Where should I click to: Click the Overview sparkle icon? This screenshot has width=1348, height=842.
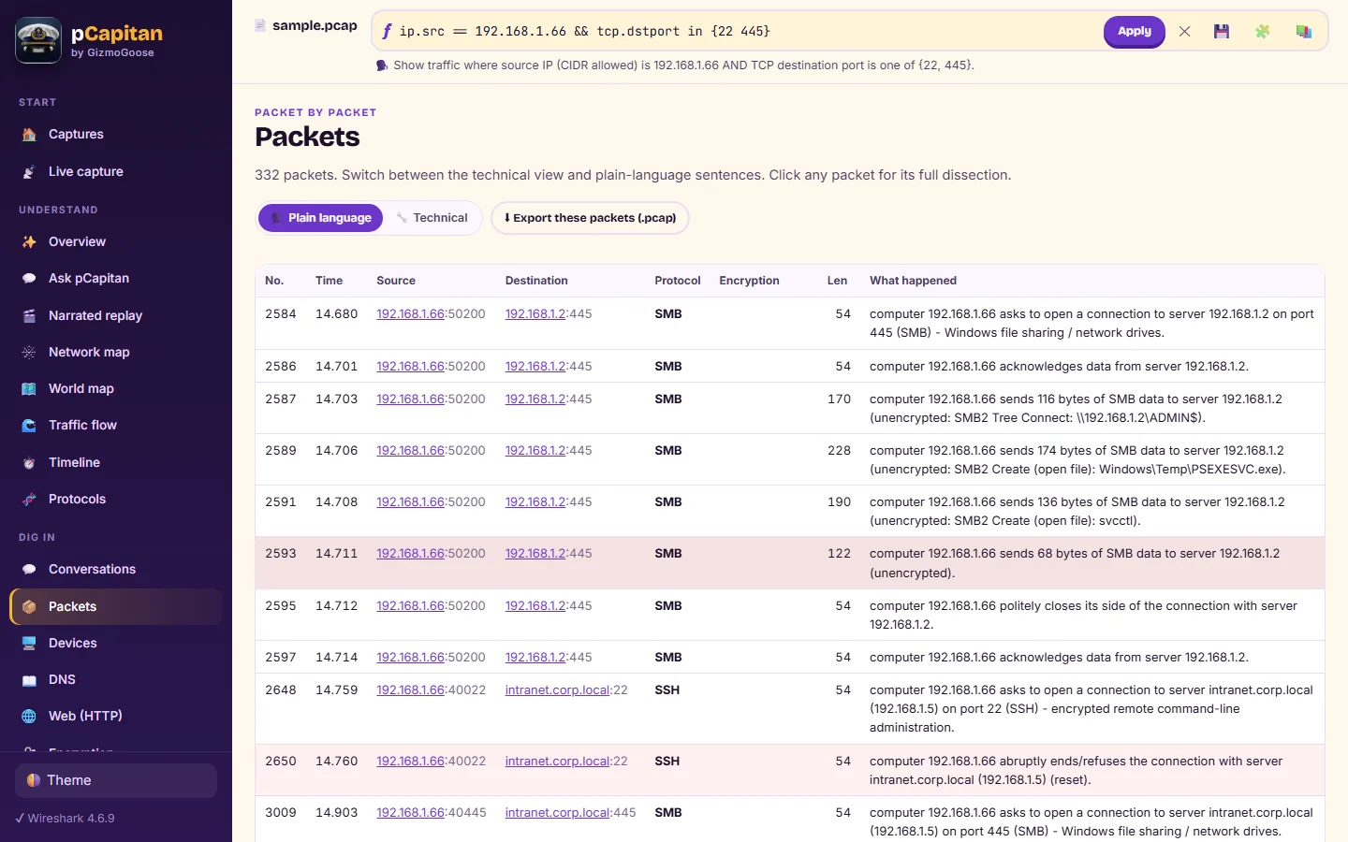29,242
